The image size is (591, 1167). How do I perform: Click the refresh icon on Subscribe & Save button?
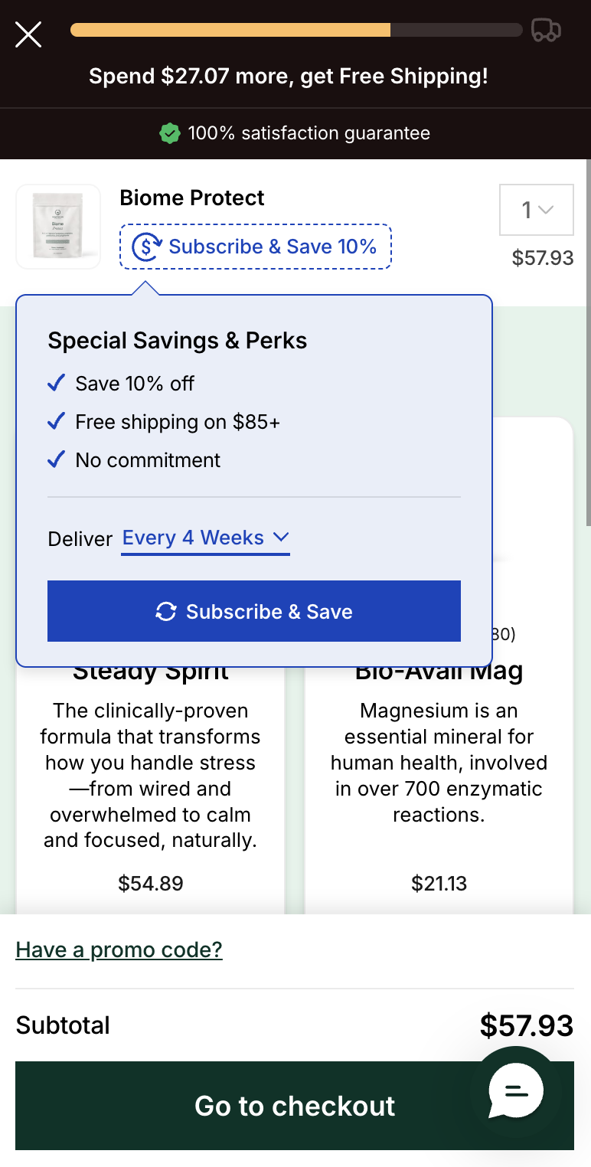pyautogui.click(x=166, y=611)
